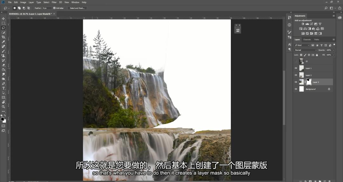
Task: Enable Add to selection mode
Action: (19, 8)
